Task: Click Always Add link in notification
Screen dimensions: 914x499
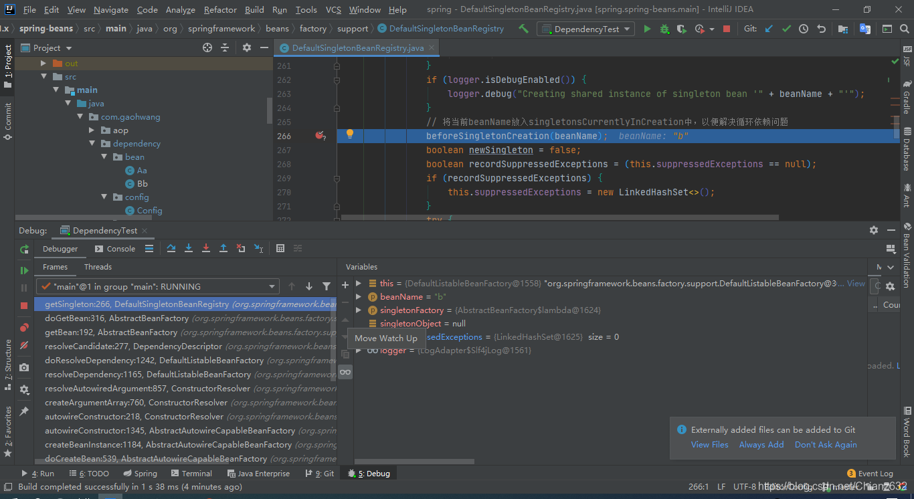Action: [761, 445]
